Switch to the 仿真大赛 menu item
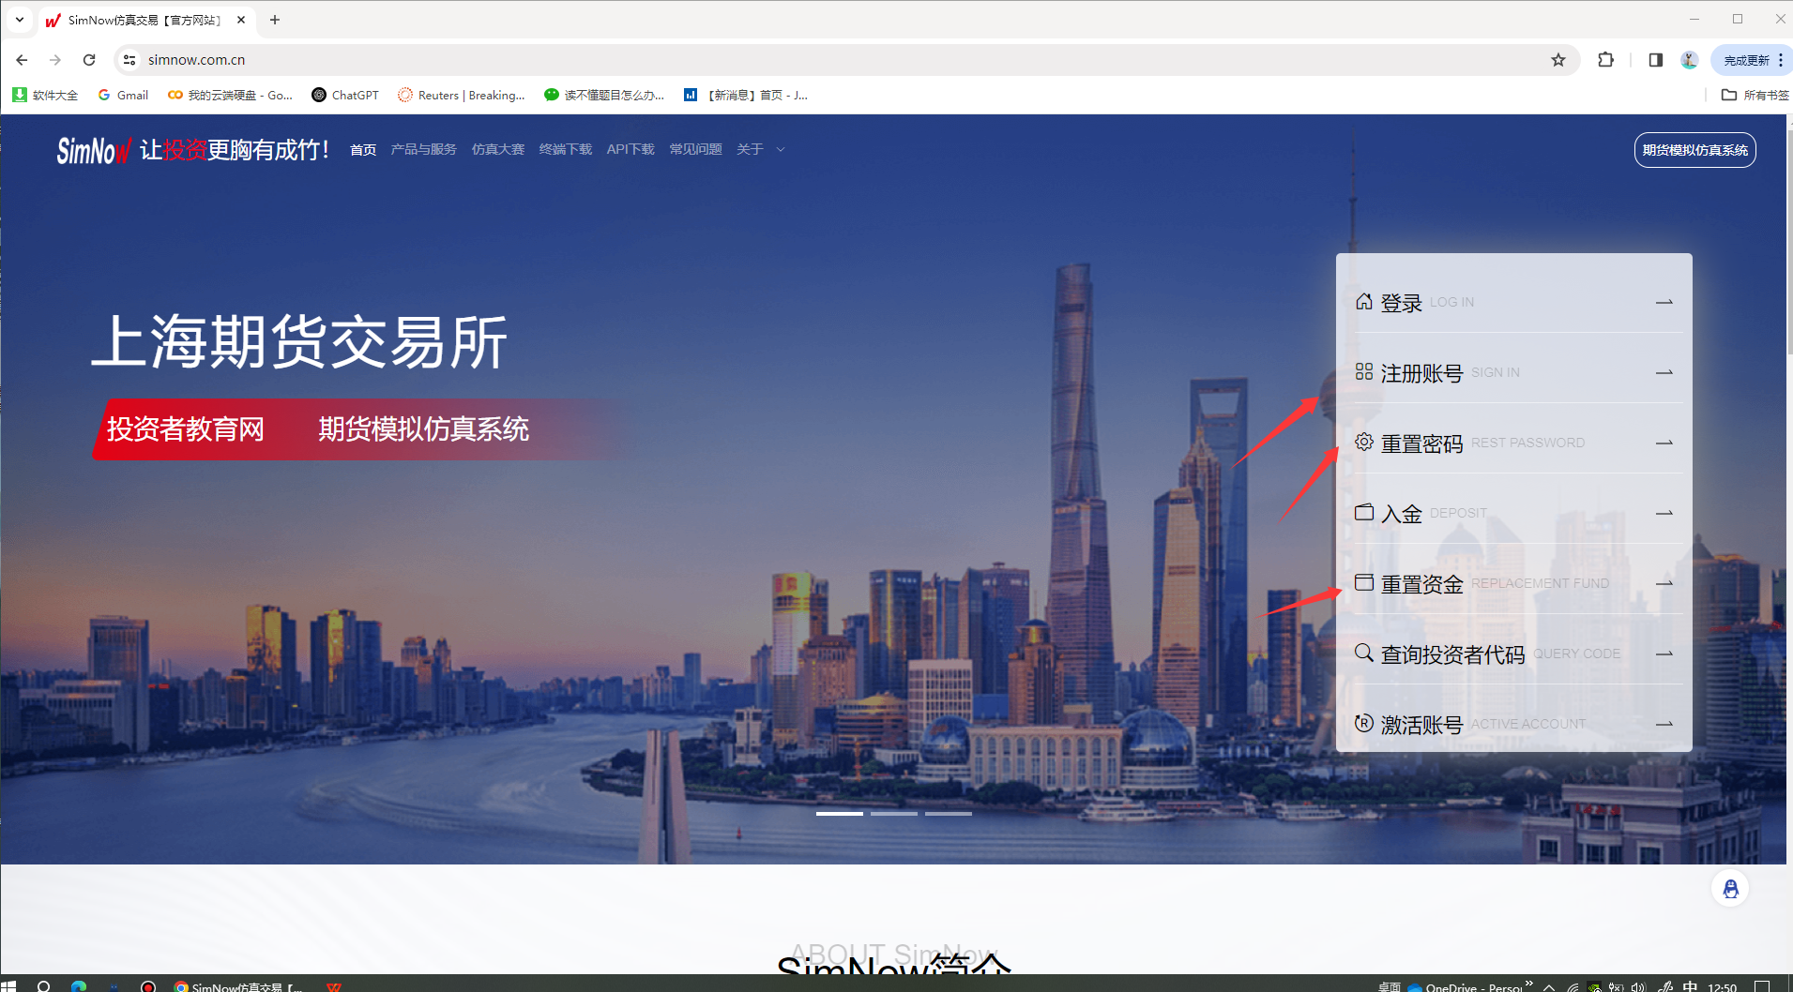 point(497,149)
